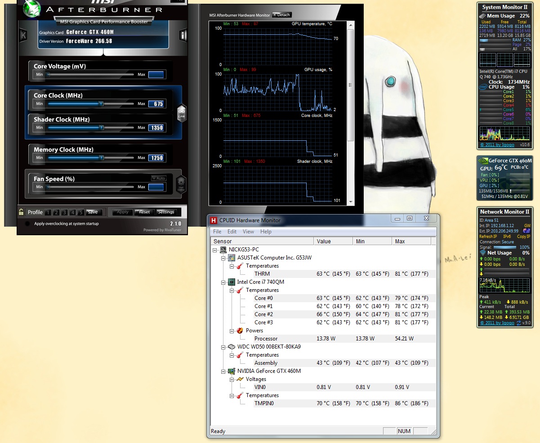This screenshot has height=443, width=540.
Task: Open the Help menu in CPUID Hardware Monitor
Action: (x=266, y=232)
